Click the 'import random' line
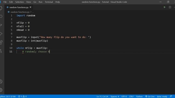 coord(26,16)
